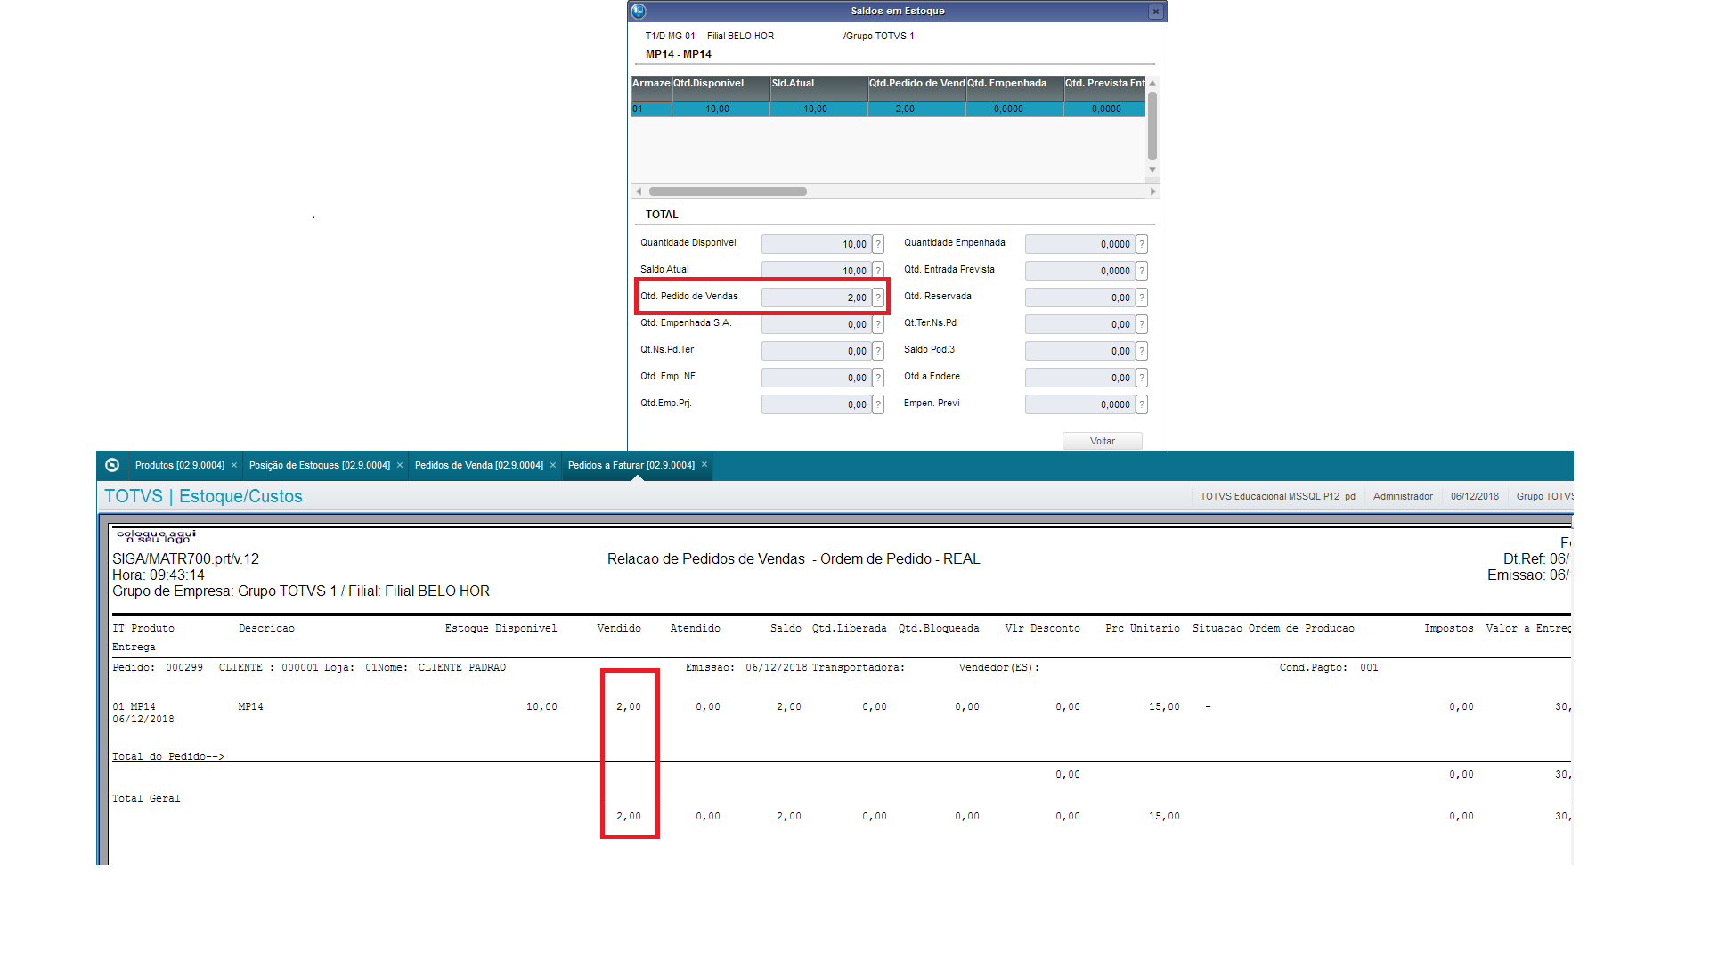The image size is (1710, 962).
Task: Open help for Quantidade Empenhada field
Action: coord(1142,244)
